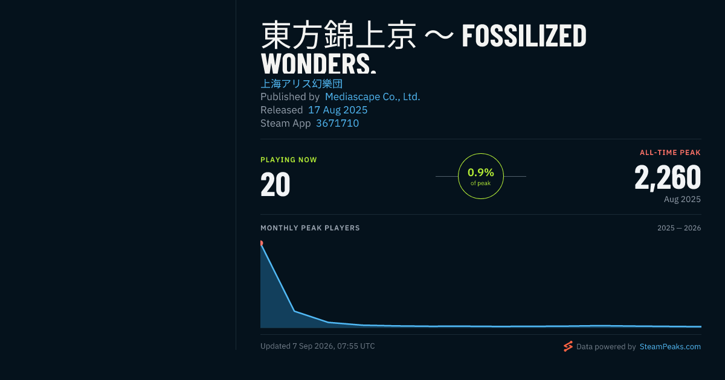Click the all-time peak value 2,260
The height and width of the screenshot is (380, 725).
click(668, 177)
